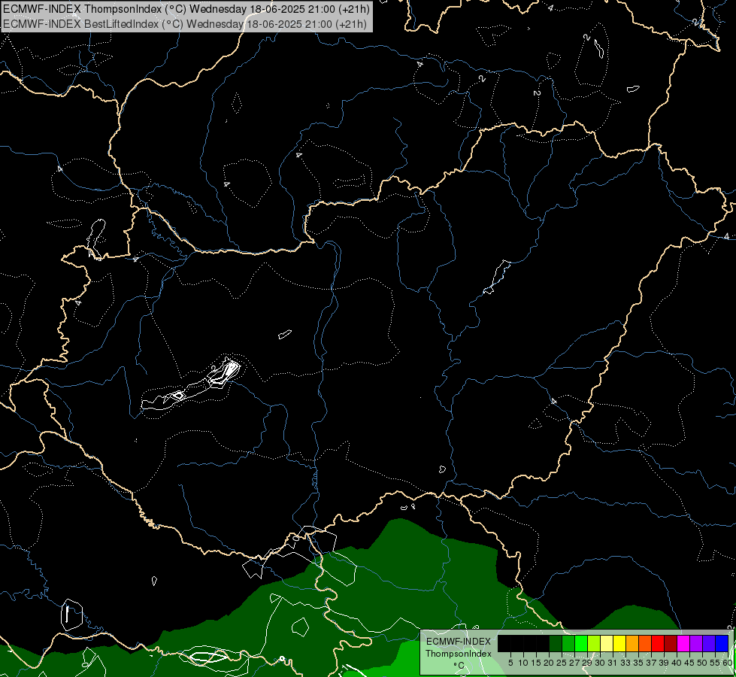Click the legend label ECMWF-INDEX
The image size is (736, 677).
coord(459,642)
